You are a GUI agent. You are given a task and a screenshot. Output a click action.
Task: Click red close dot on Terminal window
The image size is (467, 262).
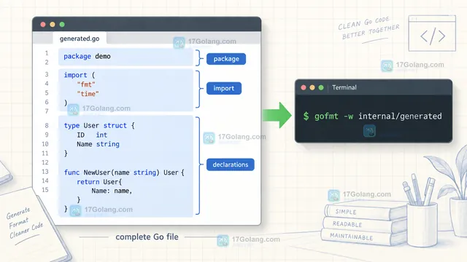tap(304, 87)
